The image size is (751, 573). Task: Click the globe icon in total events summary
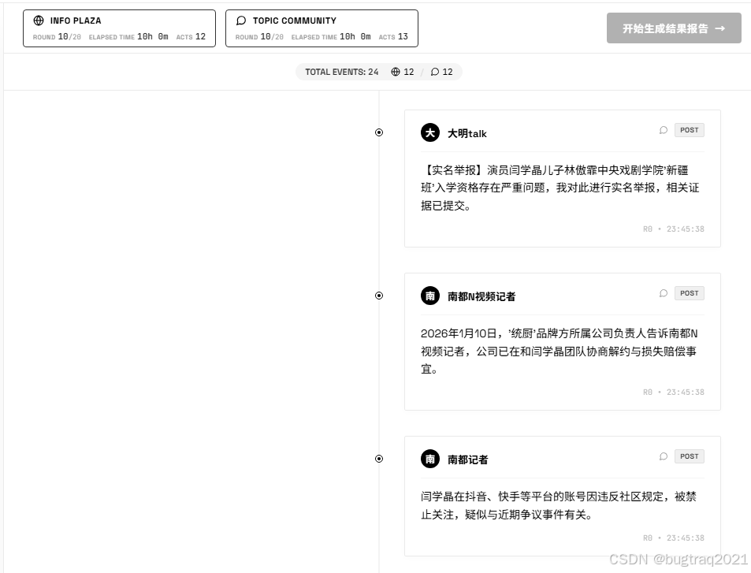click(x=395, y=72)
